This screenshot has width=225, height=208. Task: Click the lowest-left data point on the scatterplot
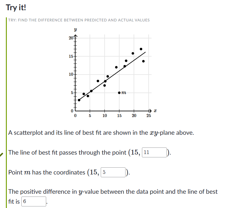click(79, 100)
